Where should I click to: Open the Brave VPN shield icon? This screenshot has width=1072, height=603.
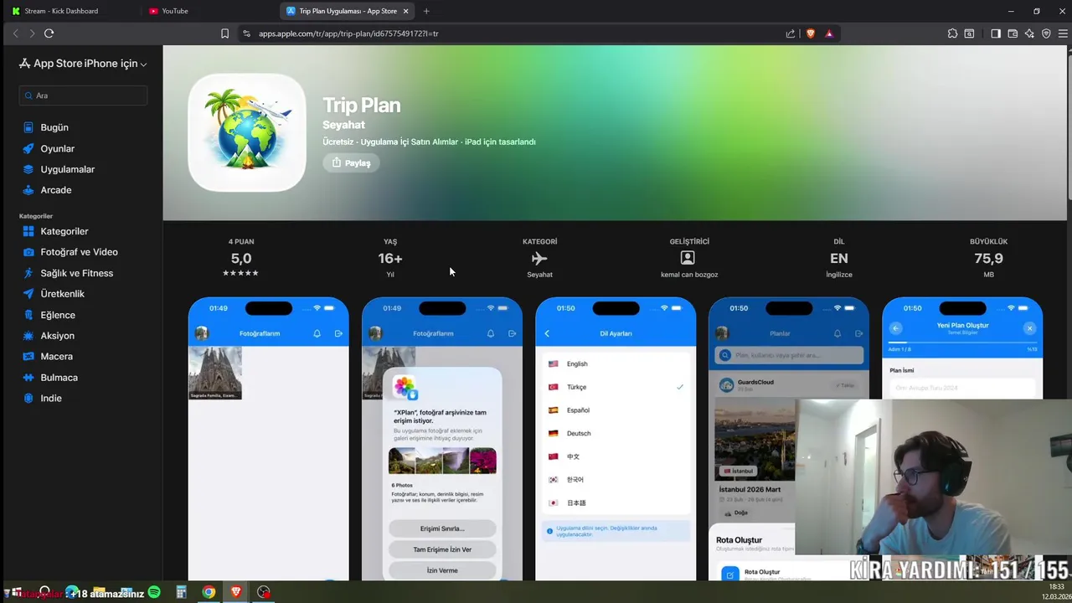pos(1046,33)
